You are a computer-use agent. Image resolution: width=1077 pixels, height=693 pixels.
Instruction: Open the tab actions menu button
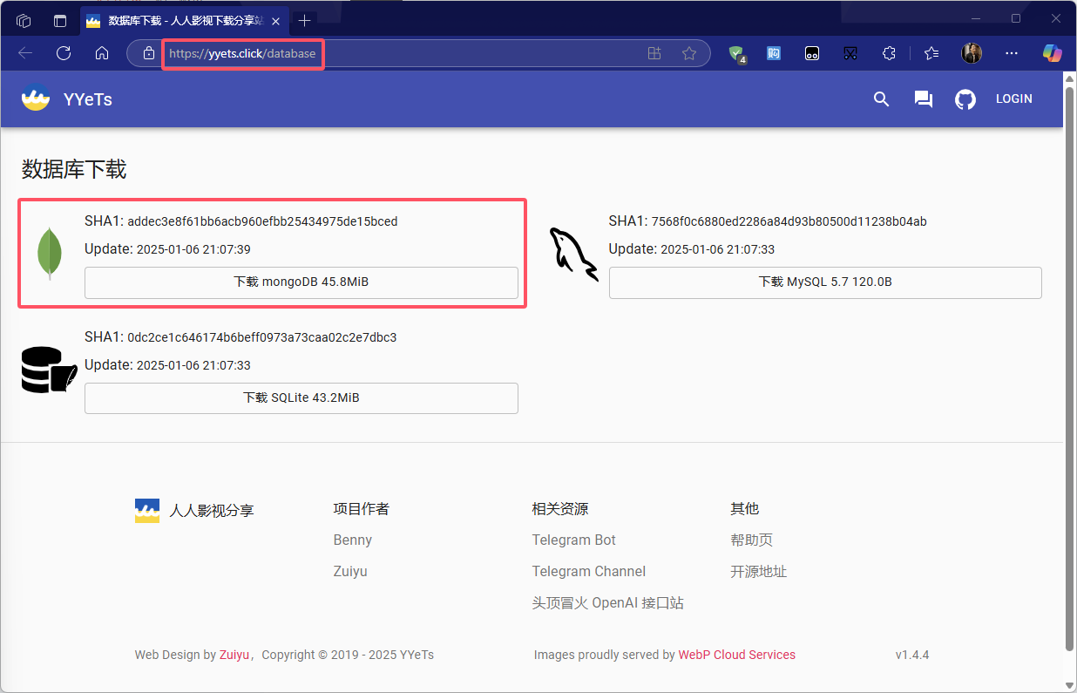59,20
